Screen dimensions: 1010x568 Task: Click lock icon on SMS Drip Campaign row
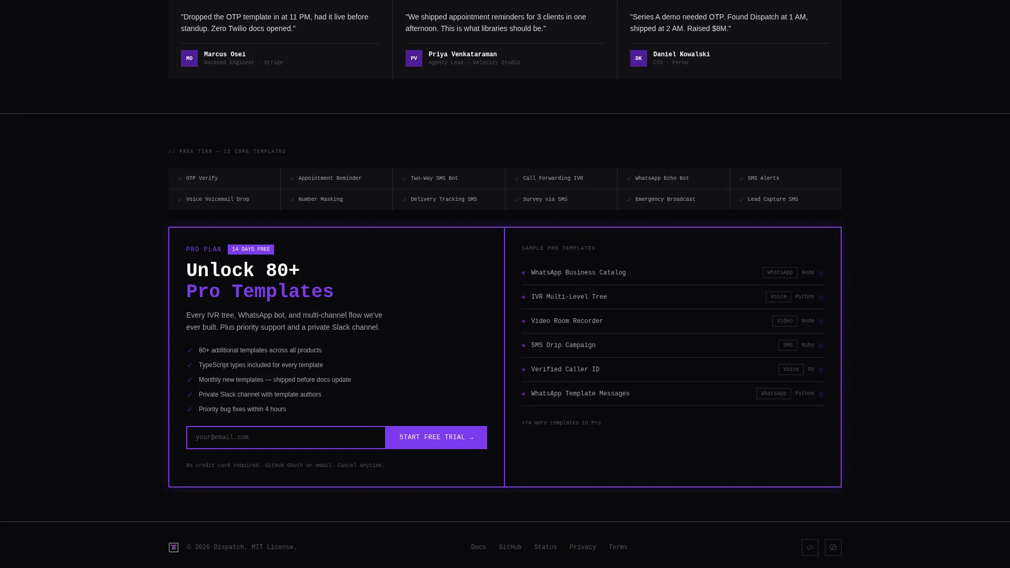pos(821,346)
